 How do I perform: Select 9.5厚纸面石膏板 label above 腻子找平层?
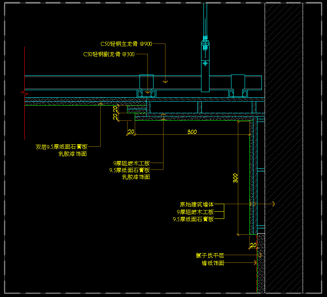(x=193, y=219)
